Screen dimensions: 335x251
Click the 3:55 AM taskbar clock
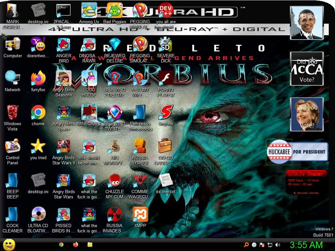306,245
